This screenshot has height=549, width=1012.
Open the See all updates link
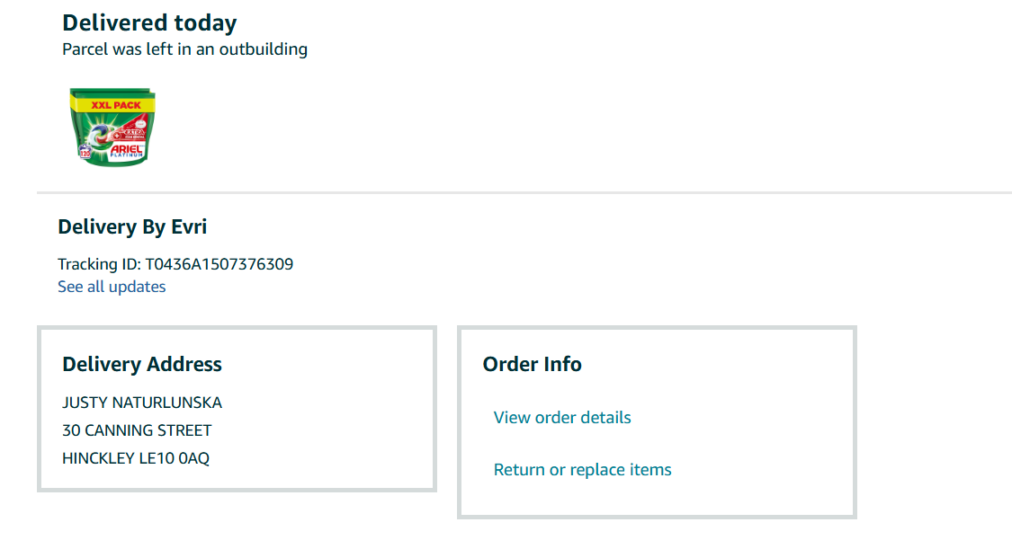tap(112, 287)
